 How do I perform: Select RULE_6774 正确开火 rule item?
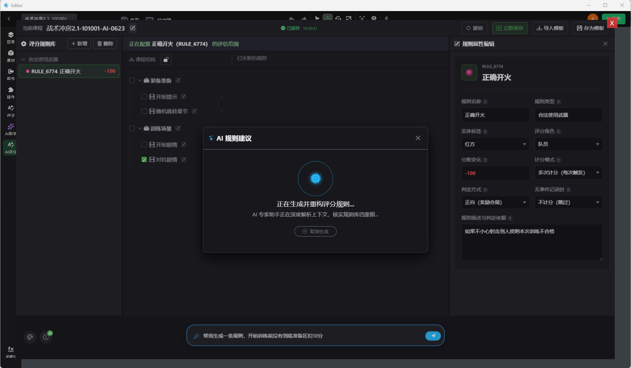pyautogui.click(x=69, y=71)
